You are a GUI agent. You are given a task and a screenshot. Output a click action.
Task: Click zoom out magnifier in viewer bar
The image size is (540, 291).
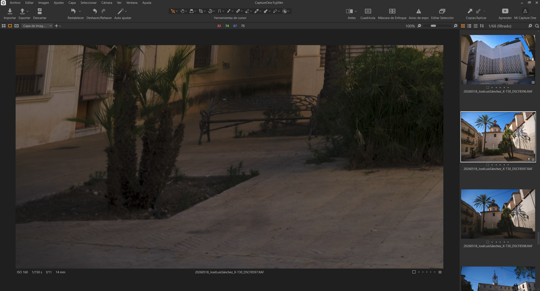coord(420,26)
